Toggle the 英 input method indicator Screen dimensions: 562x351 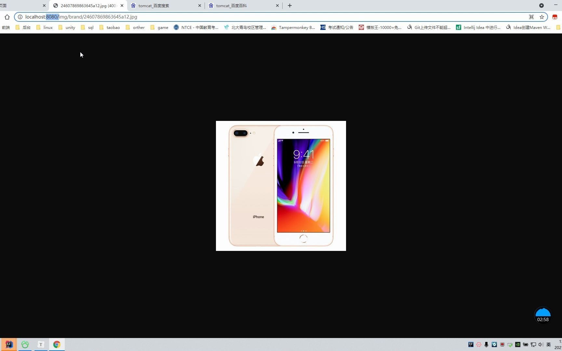pyautogui.click(x=549, y=344)
